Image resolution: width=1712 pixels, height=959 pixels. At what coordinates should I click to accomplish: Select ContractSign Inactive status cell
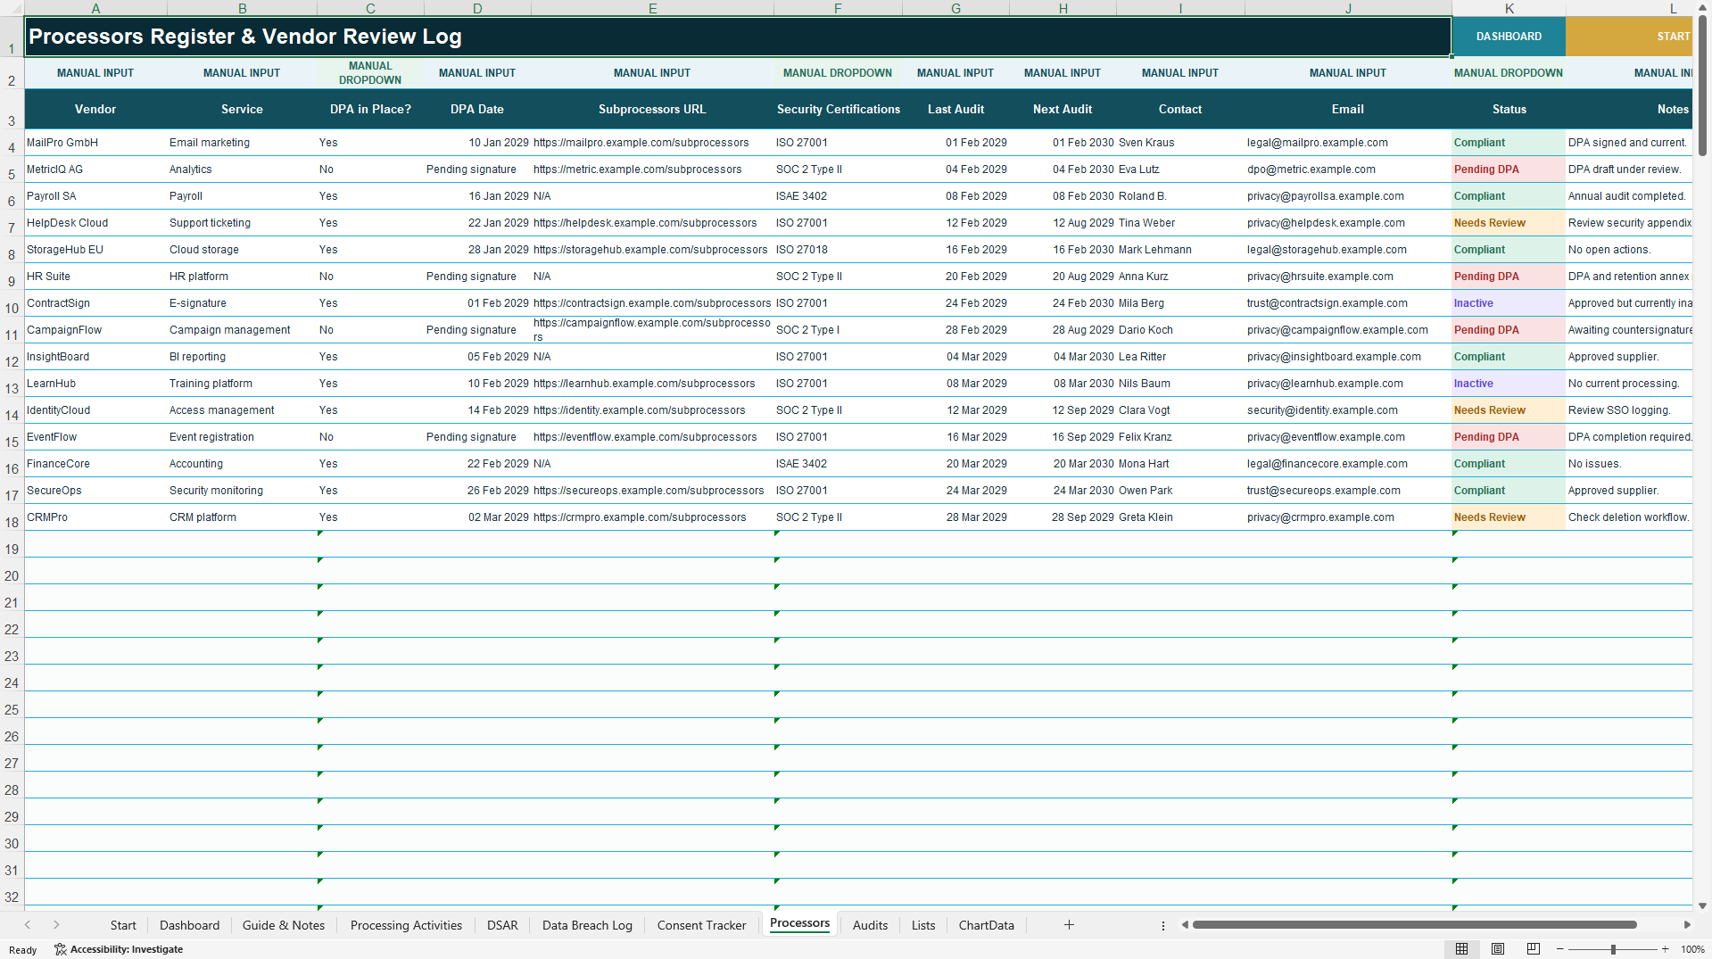(x=1509, y=303)
